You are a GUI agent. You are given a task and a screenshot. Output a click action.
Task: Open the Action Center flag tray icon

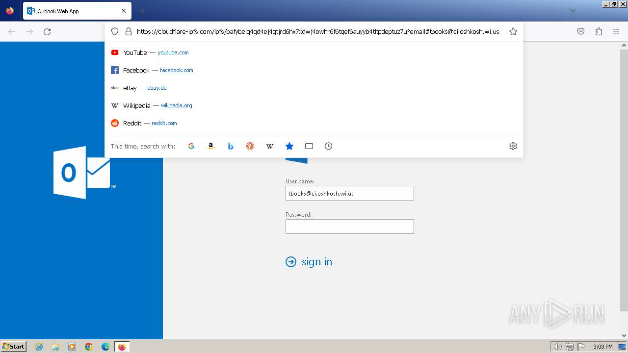581,347
